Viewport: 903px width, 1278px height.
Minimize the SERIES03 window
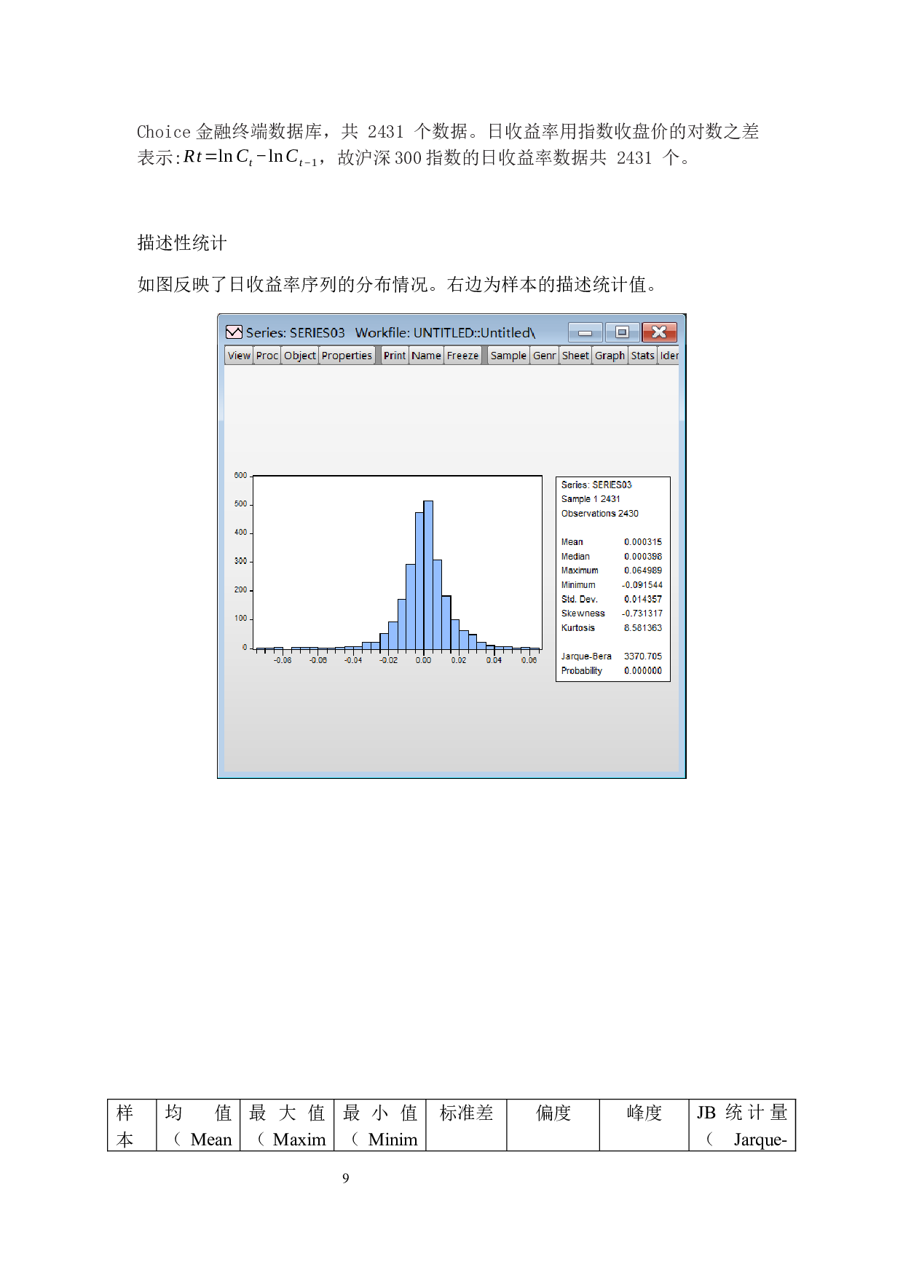585,332
